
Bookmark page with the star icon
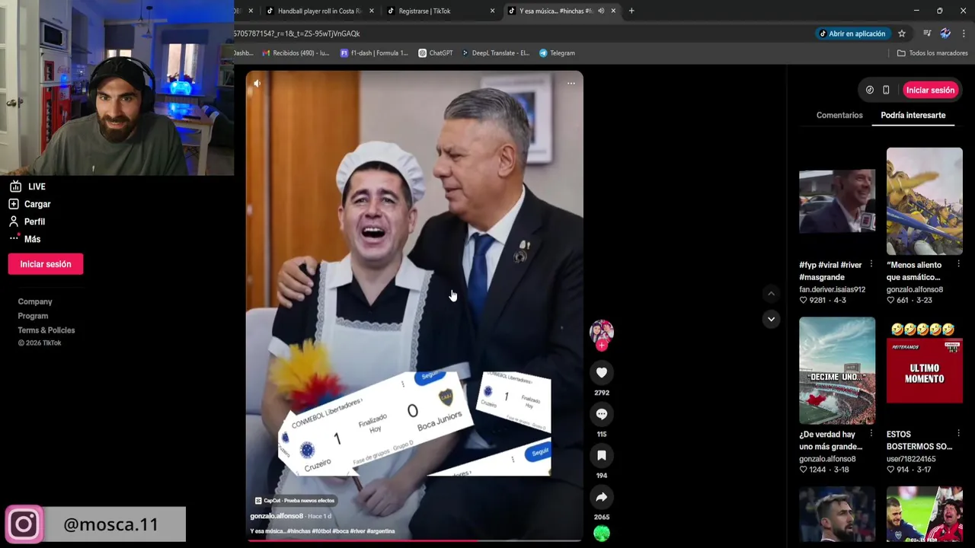pyautogui.click(x=902, y=33)
